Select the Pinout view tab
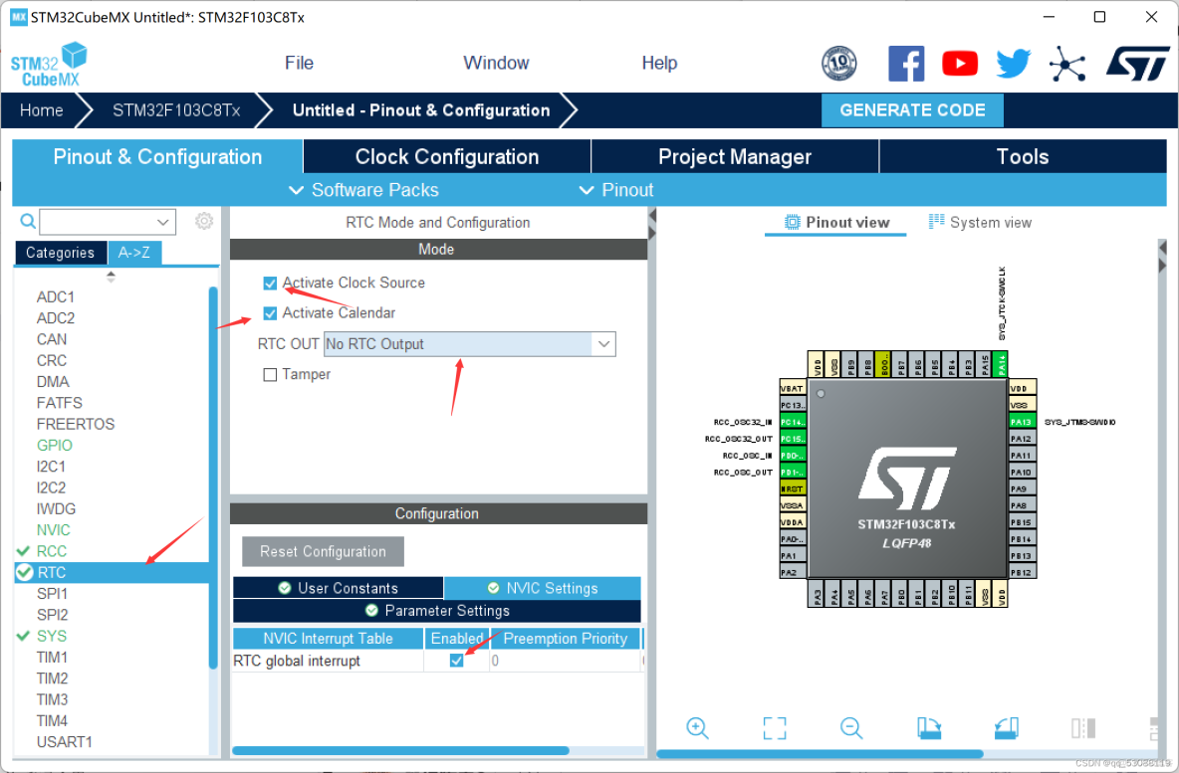This screenshot has height=773, width=1179. (x=836, y=223)
